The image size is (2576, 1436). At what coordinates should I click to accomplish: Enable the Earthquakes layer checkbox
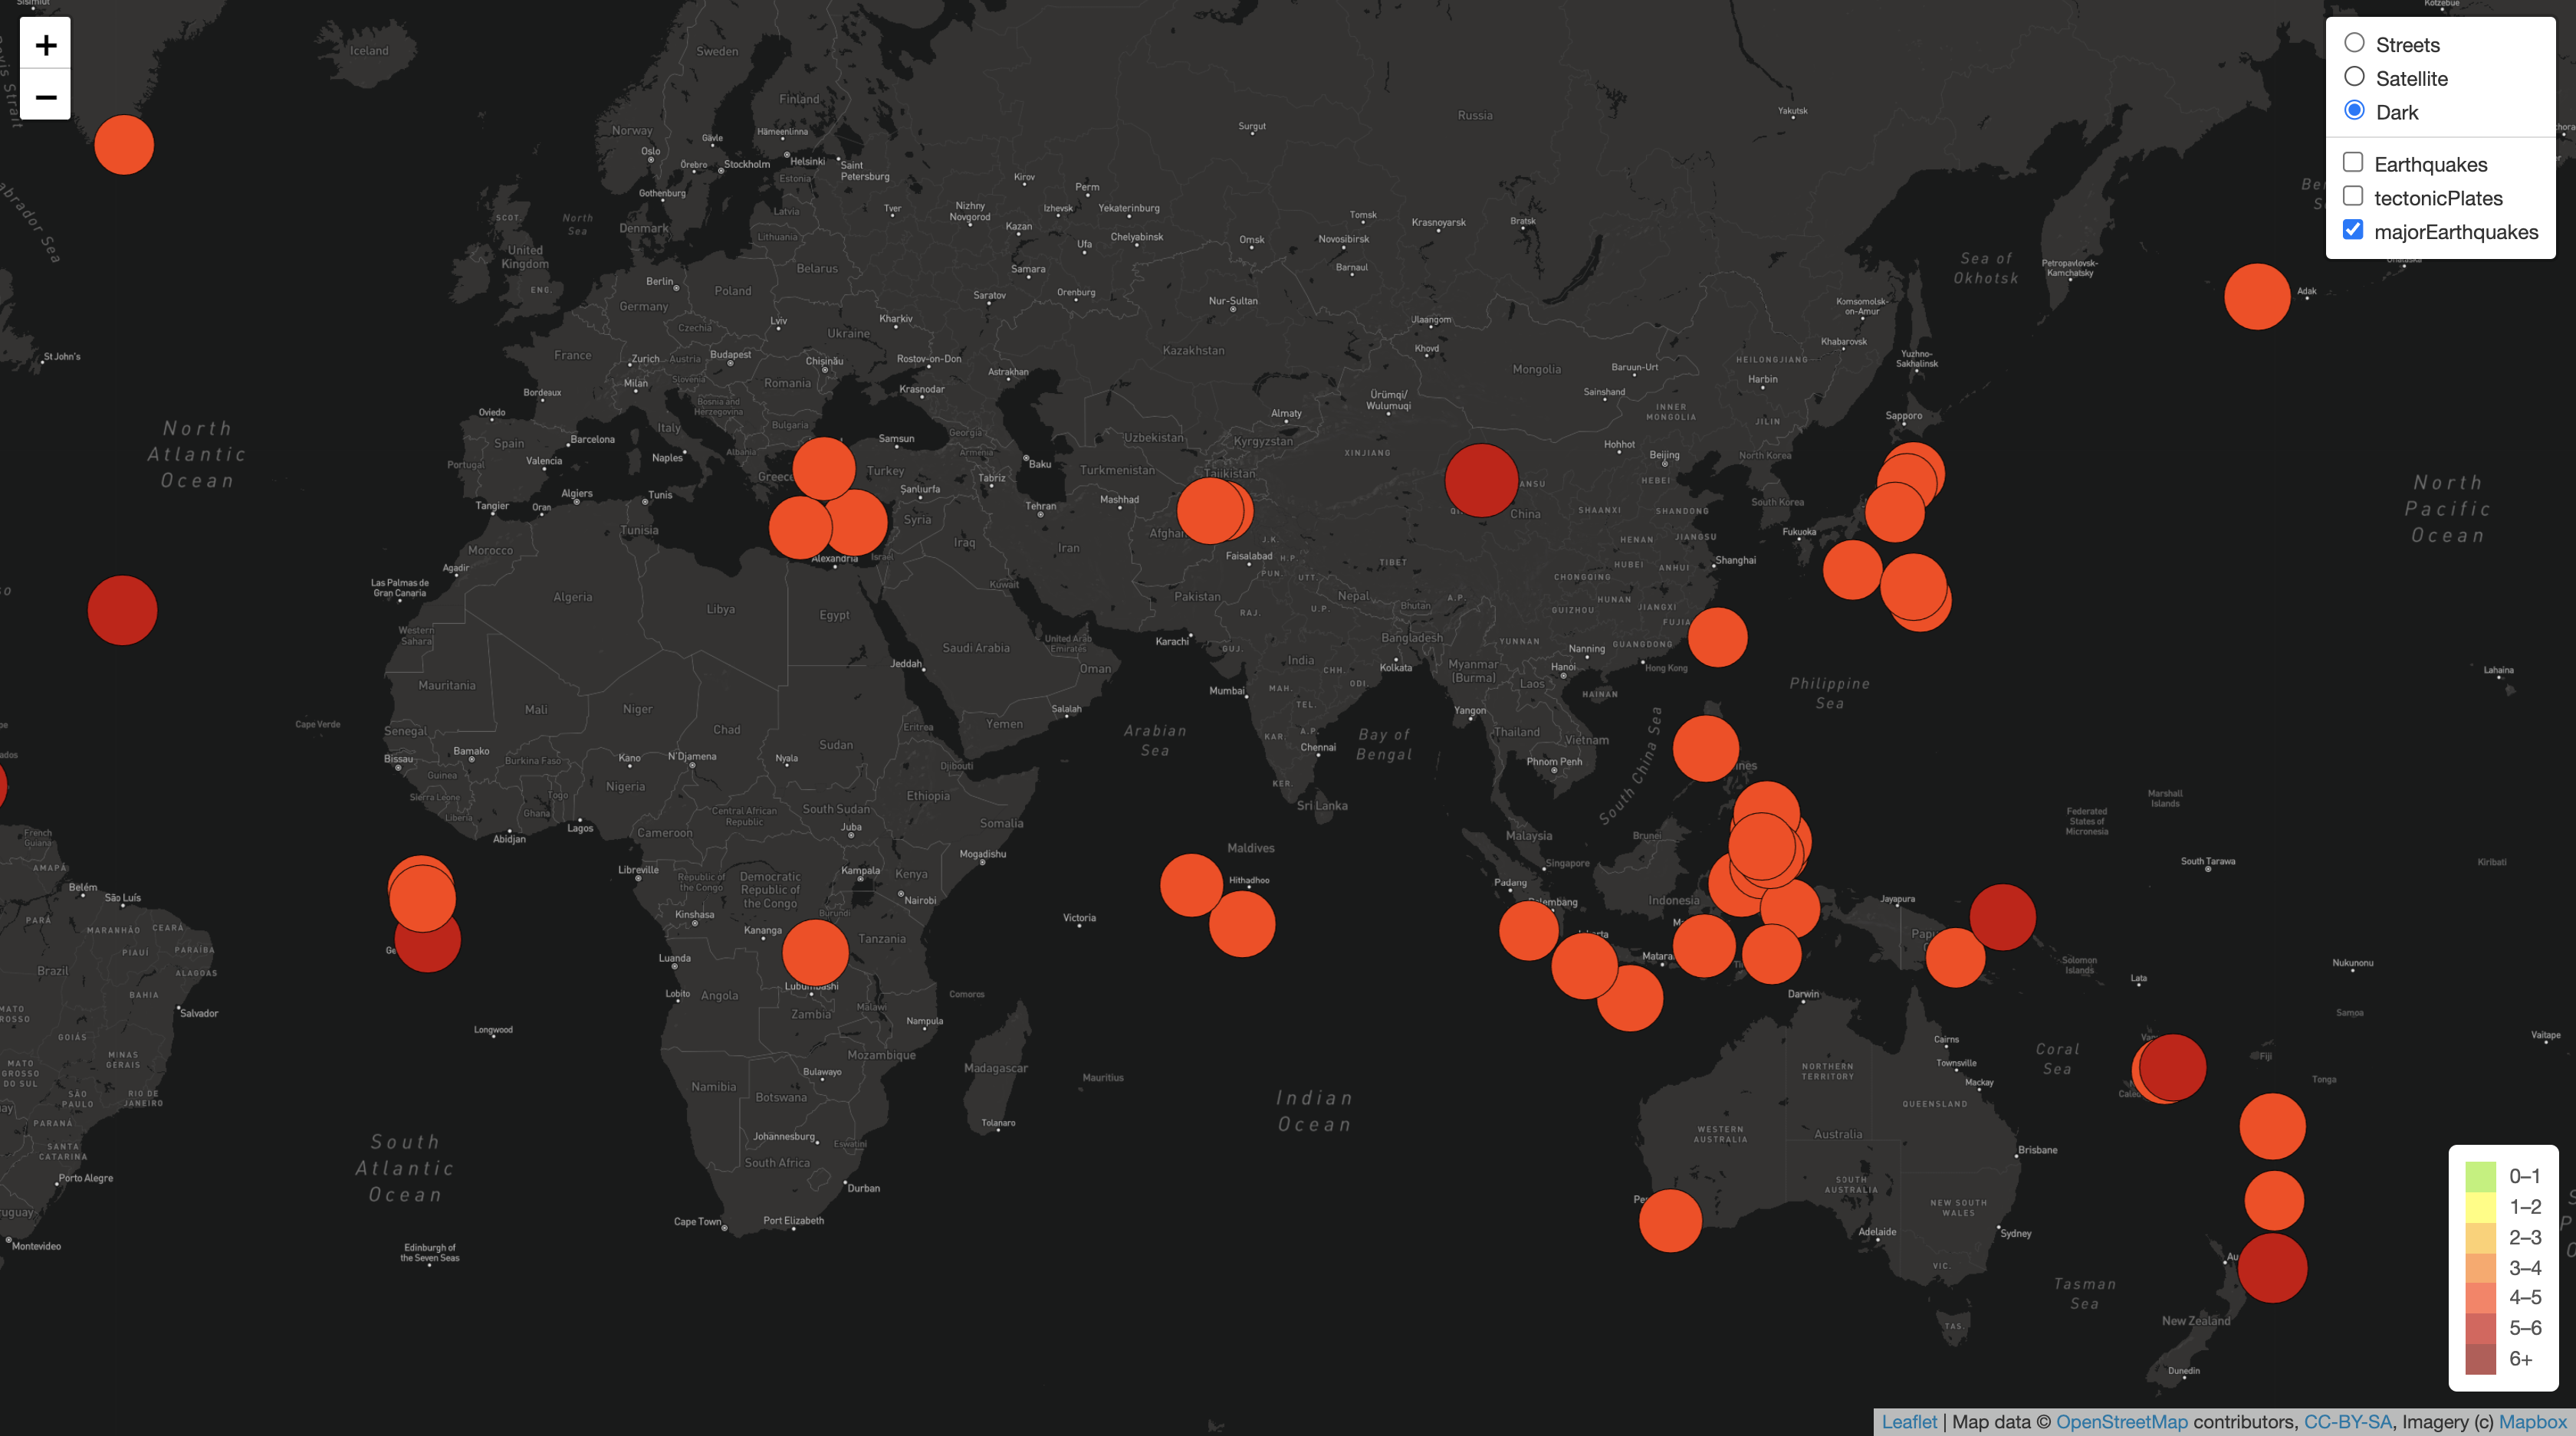click(x=2353, y=161)
